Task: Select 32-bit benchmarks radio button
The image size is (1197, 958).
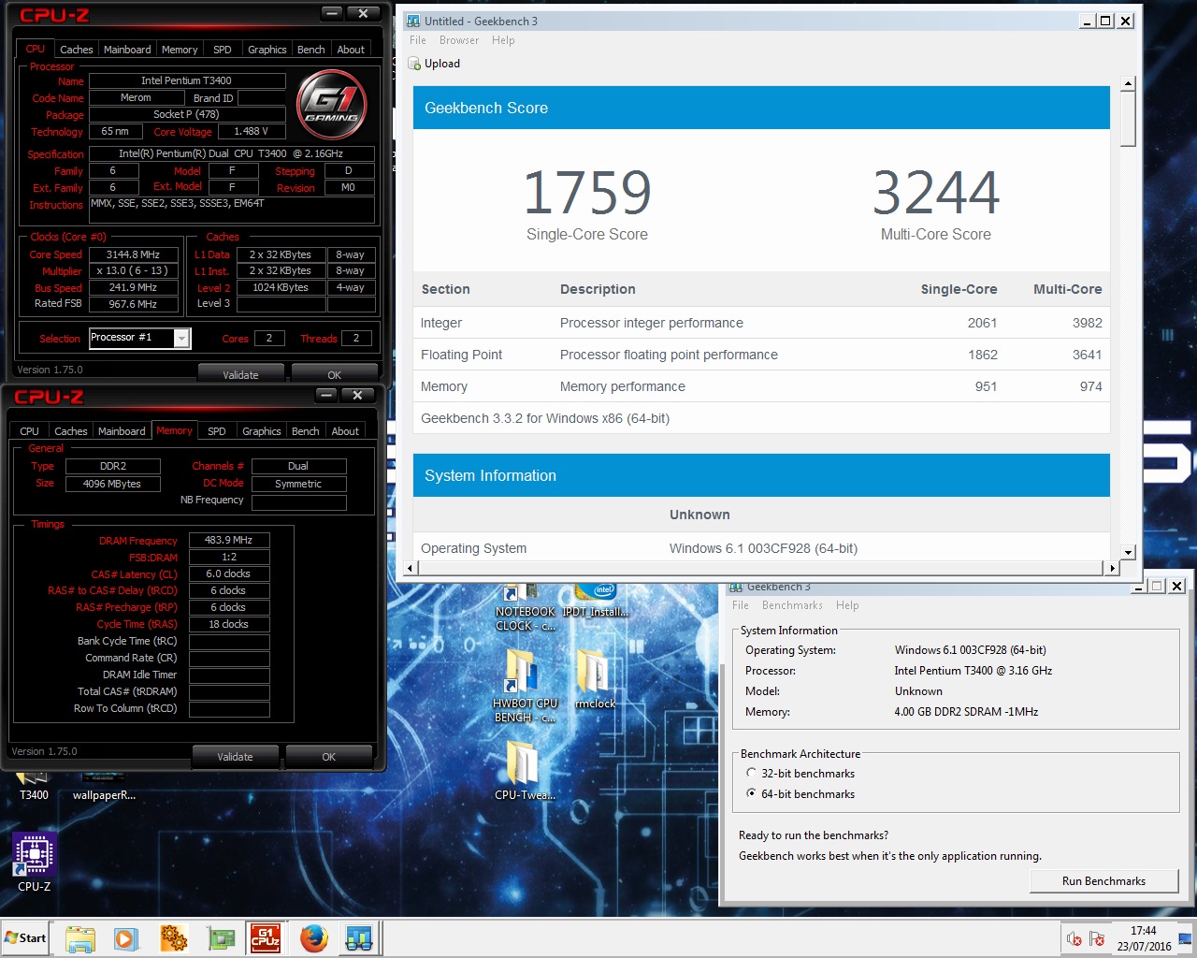Action: click(751, 774)
